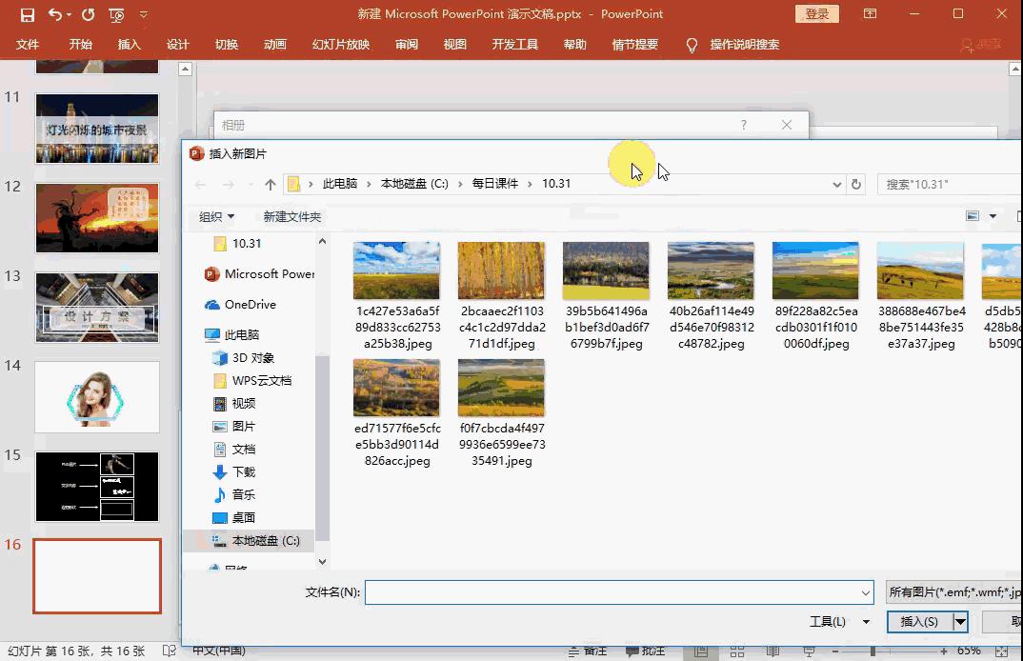Image resolution: width=1023 pixels, height=661 pixels.
Task: Create a folder via 新建文件夹
Action: [291, 216]
